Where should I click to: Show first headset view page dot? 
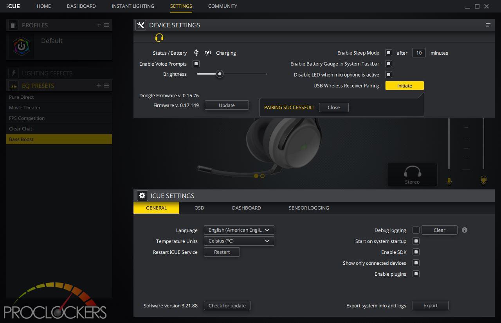[x=256, y=176]
